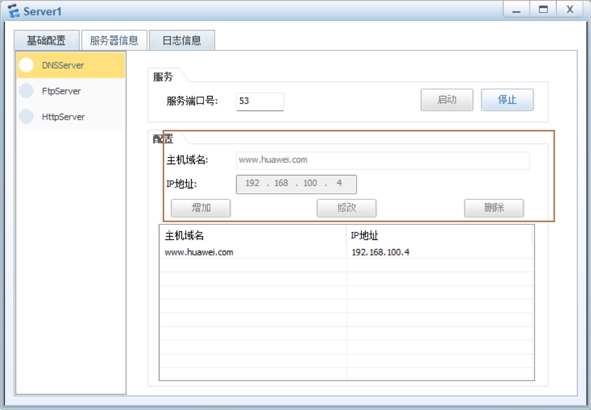Select FtpServer in the server list

[x=71, y=91]
